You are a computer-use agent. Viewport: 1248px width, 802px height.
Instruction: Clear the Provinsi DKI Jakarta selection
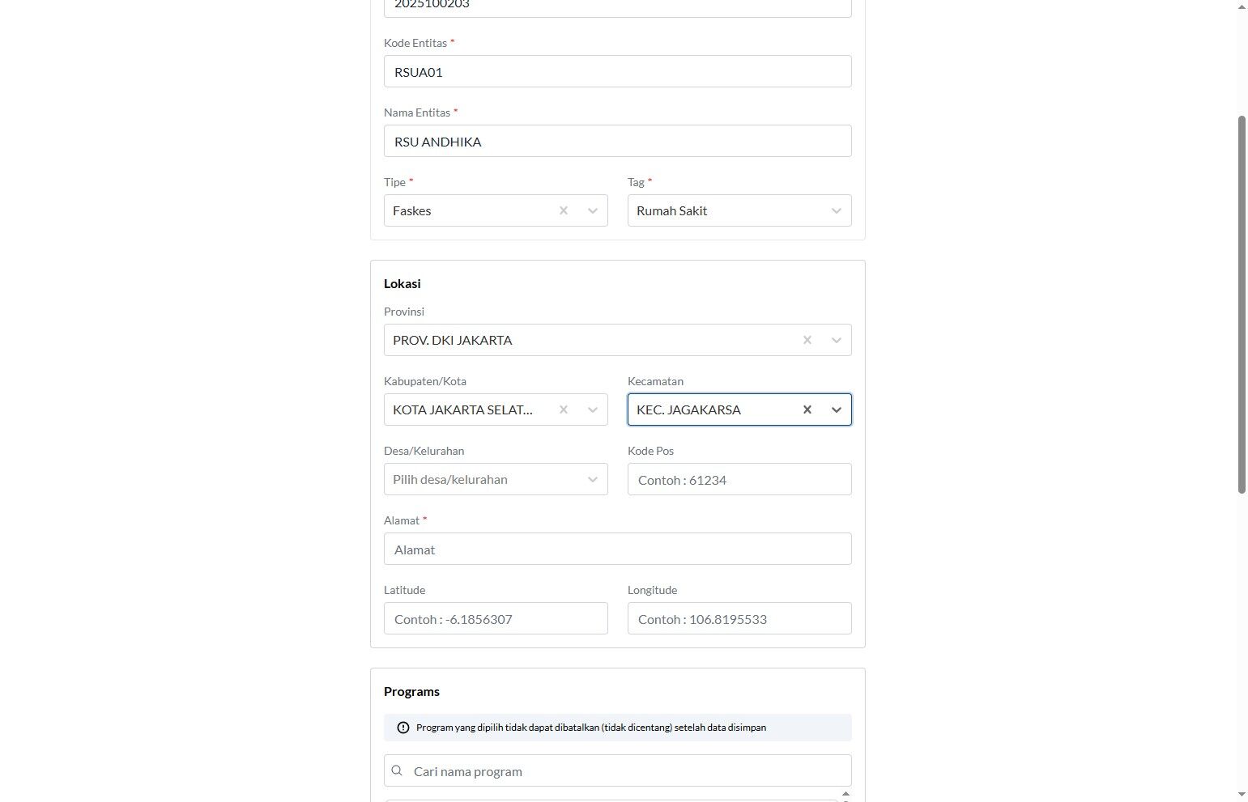click(807, 340)
